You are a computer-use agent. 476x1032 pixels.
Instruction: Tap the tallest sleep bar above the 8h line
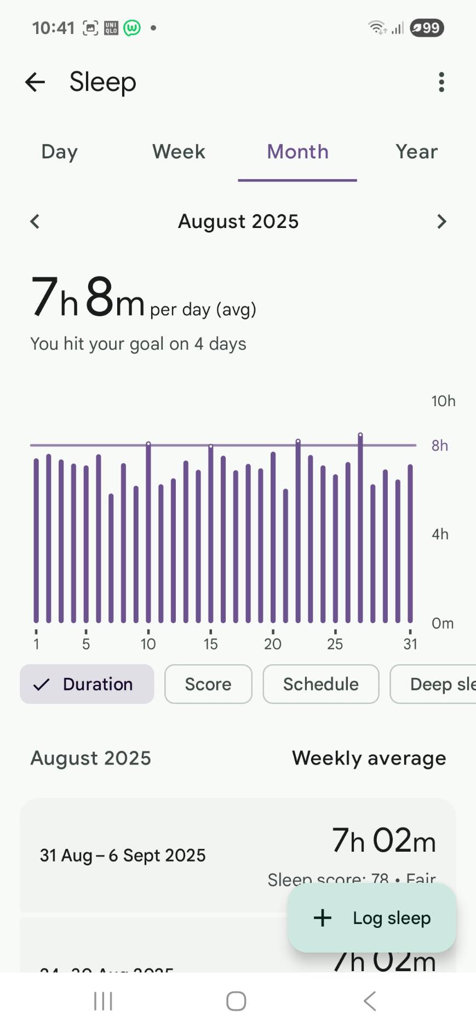click(x=360, y=526)
